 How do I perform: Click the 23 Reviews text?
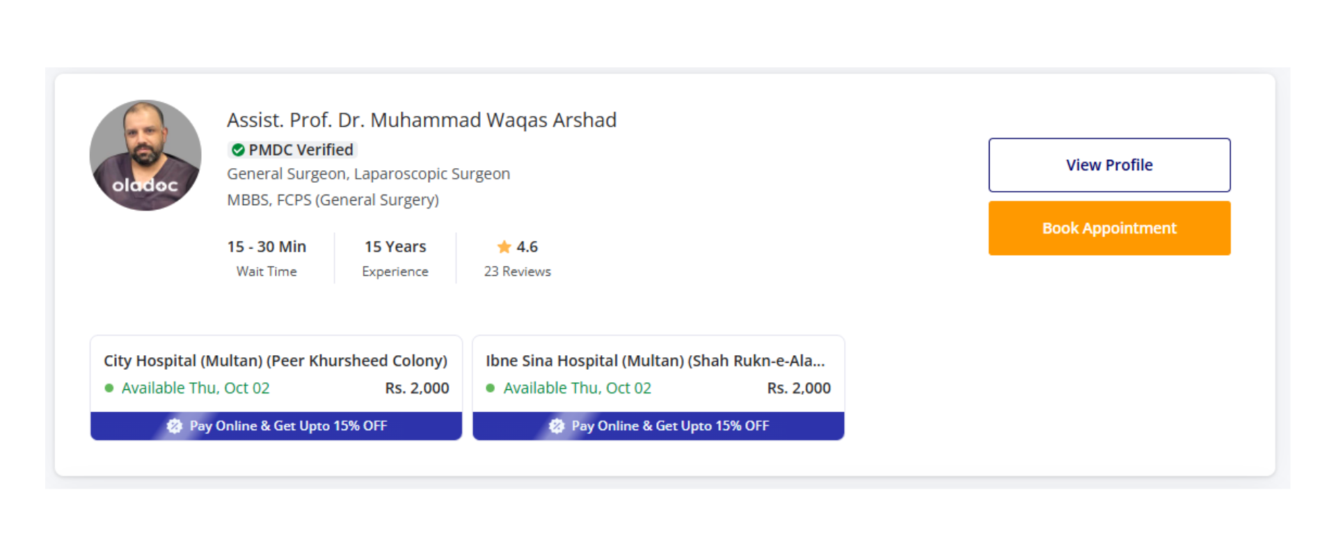pyautogui.click(x=517, y=272)
